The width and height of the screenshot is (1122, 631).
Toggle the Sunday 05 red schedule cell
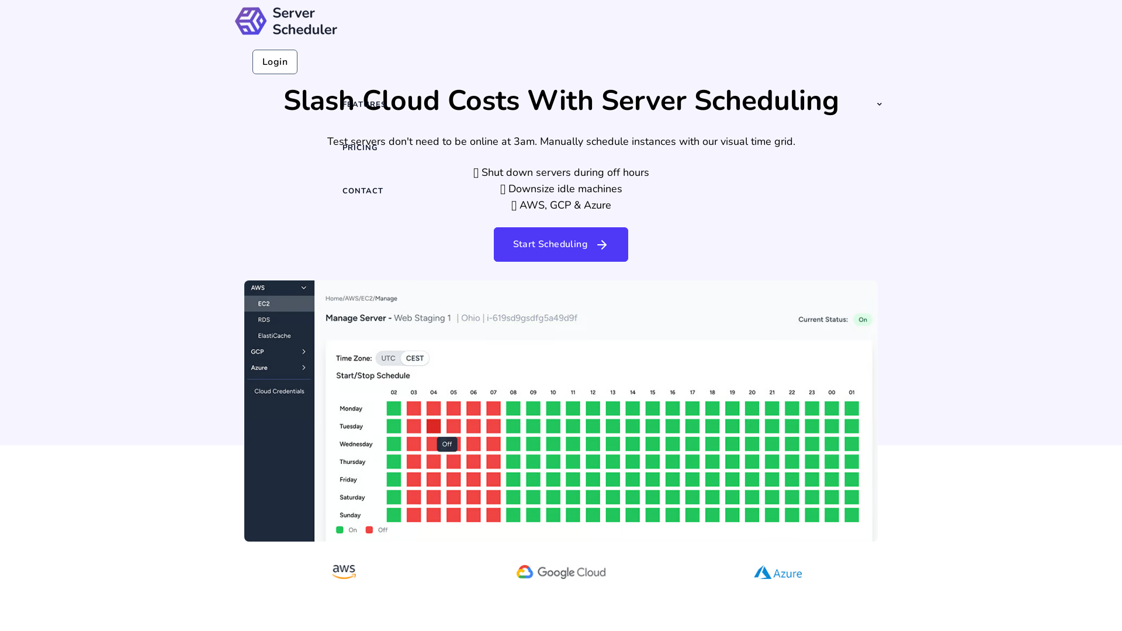coord(453,515)
